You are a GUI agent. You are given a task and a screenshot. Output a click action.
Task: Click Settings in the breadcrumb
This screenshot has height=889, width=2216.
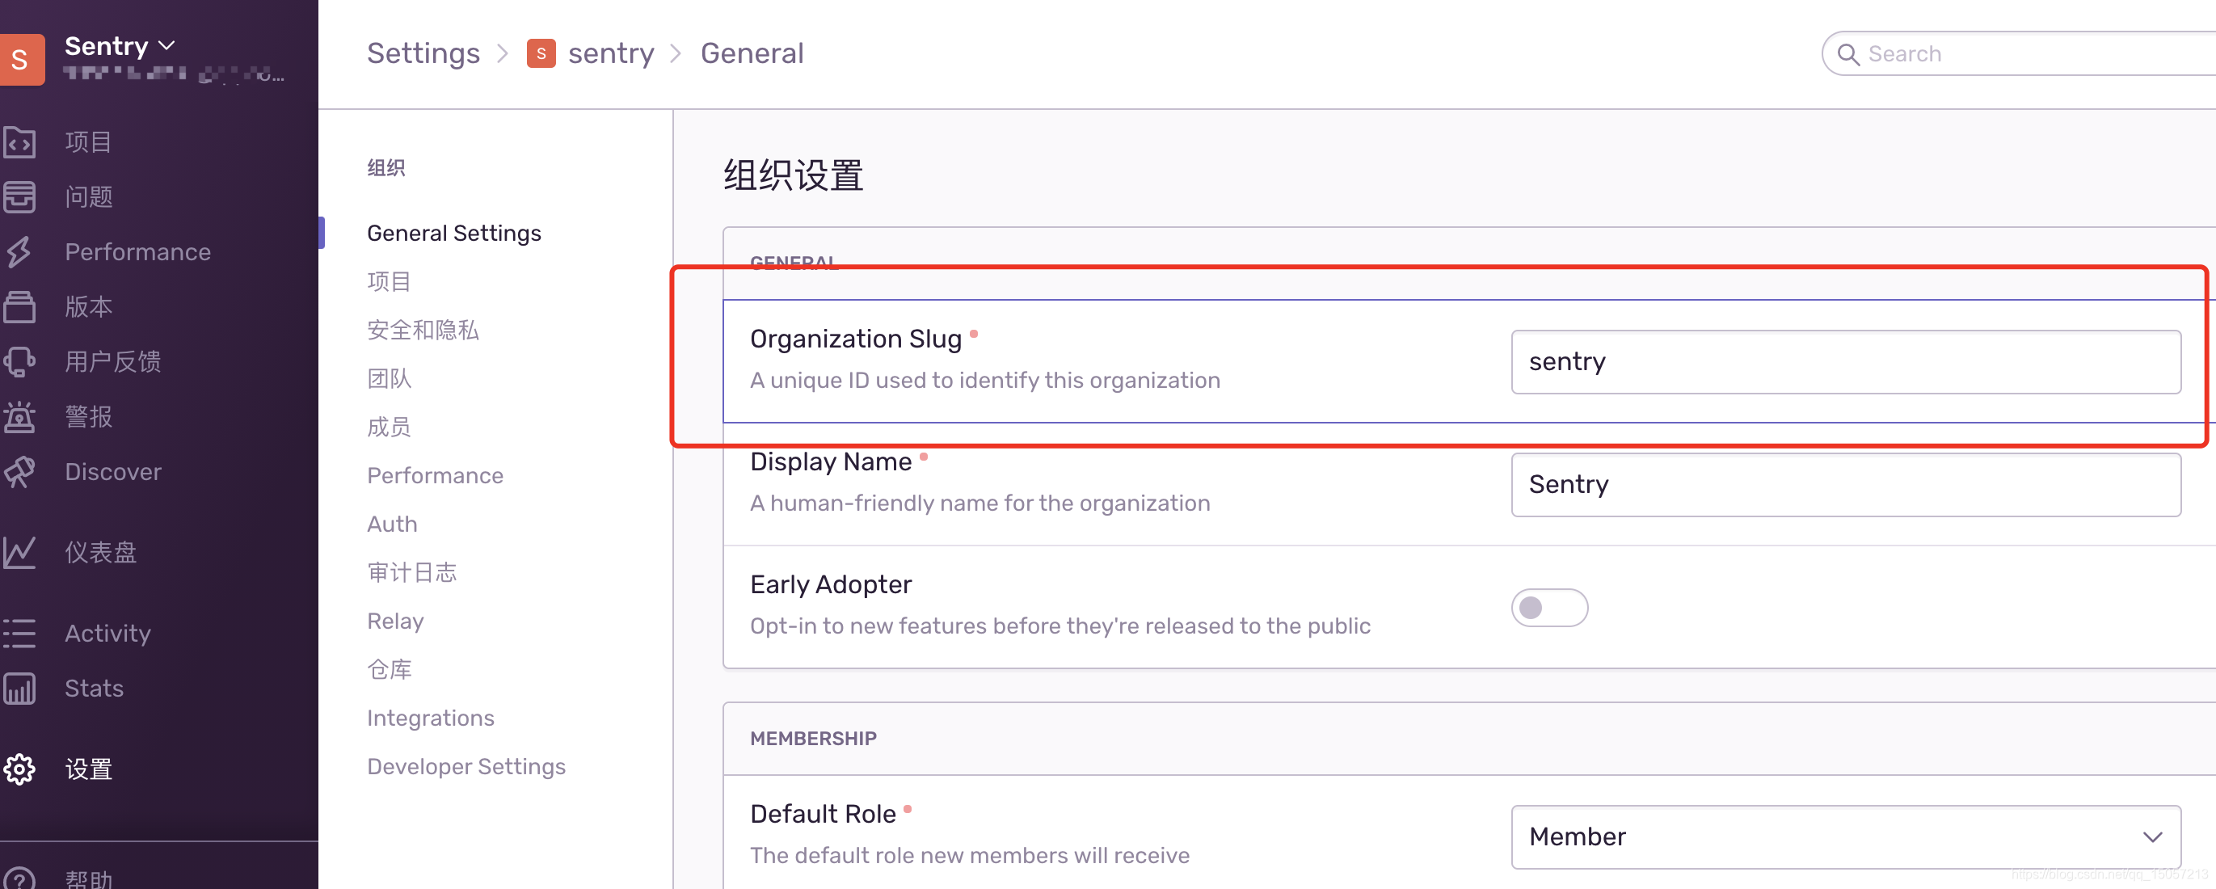pos(423,53)
